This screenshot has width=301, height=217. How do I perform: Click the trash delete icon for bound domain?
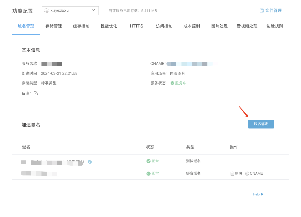click(x=232, y=174)
